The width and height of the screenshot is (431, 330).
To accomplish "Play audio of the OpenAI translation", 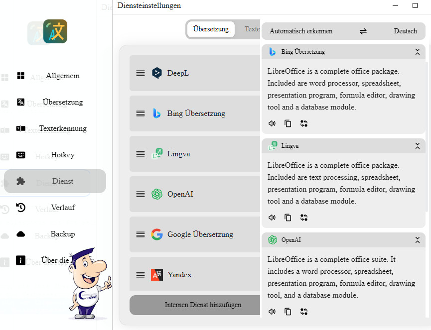I will click(x=272, y=312).
